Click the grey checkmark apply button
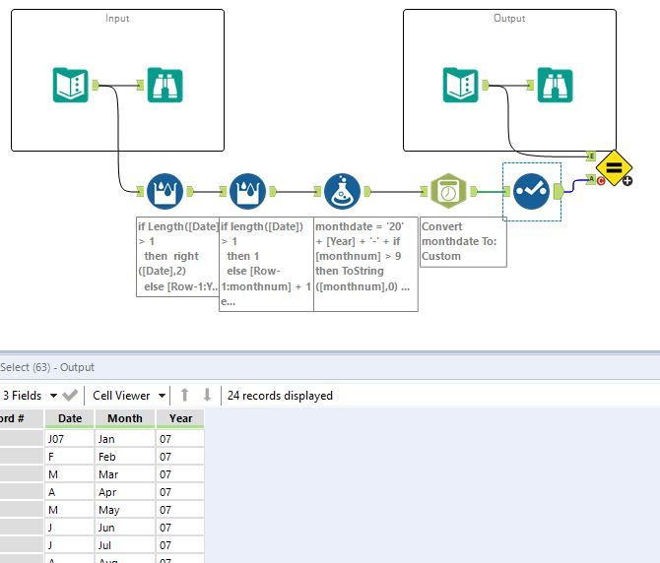Viewport: 660px width, 563px height. (x=70, y=396)
